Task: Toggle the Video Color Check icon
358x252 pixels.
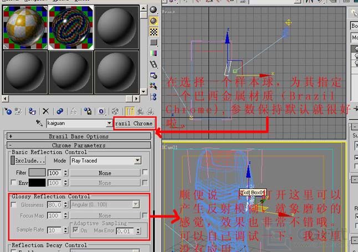Action: point(154,53)
